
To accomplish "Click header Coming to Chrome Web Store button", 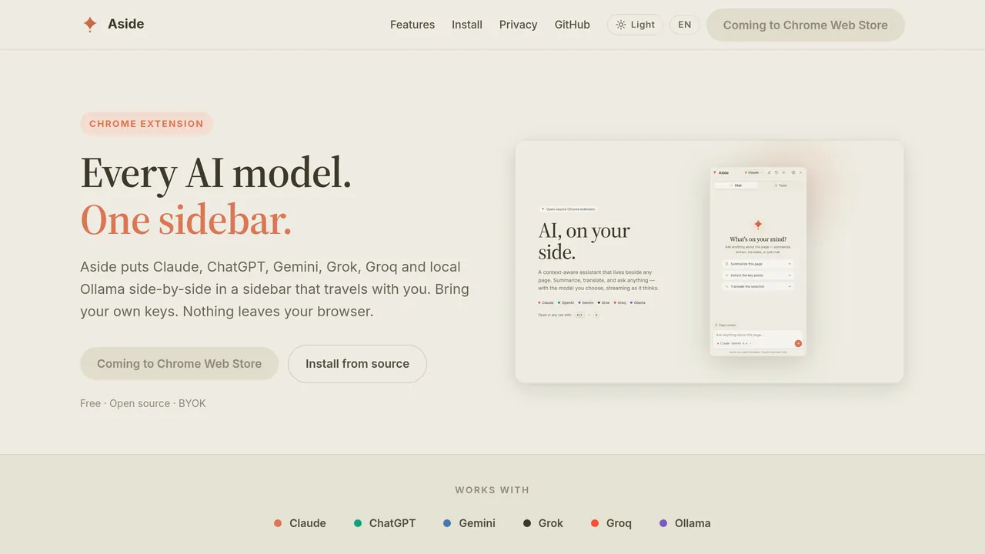I will 806,25.
